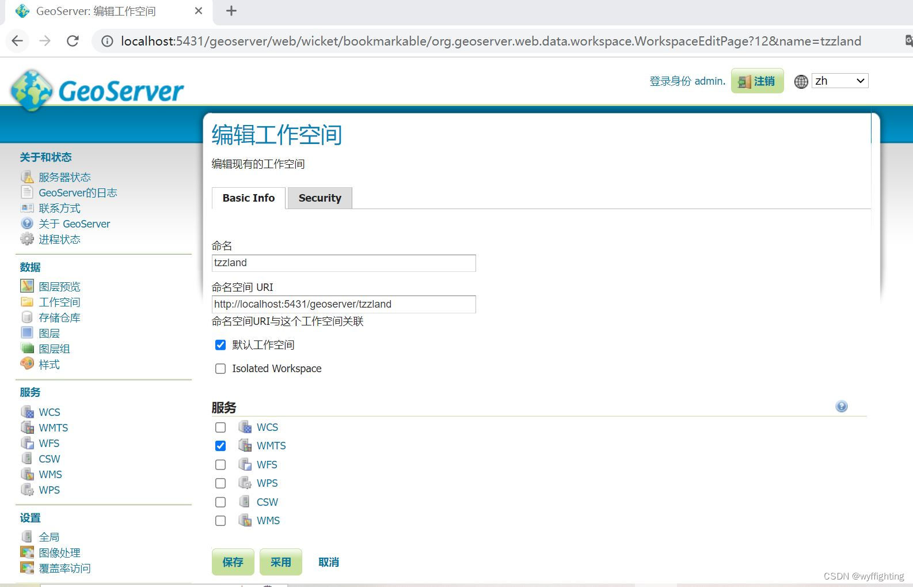This screenshot has width=913, height=587.
Task: Click the CSW icon in sidebar
Action: [27, 458]
